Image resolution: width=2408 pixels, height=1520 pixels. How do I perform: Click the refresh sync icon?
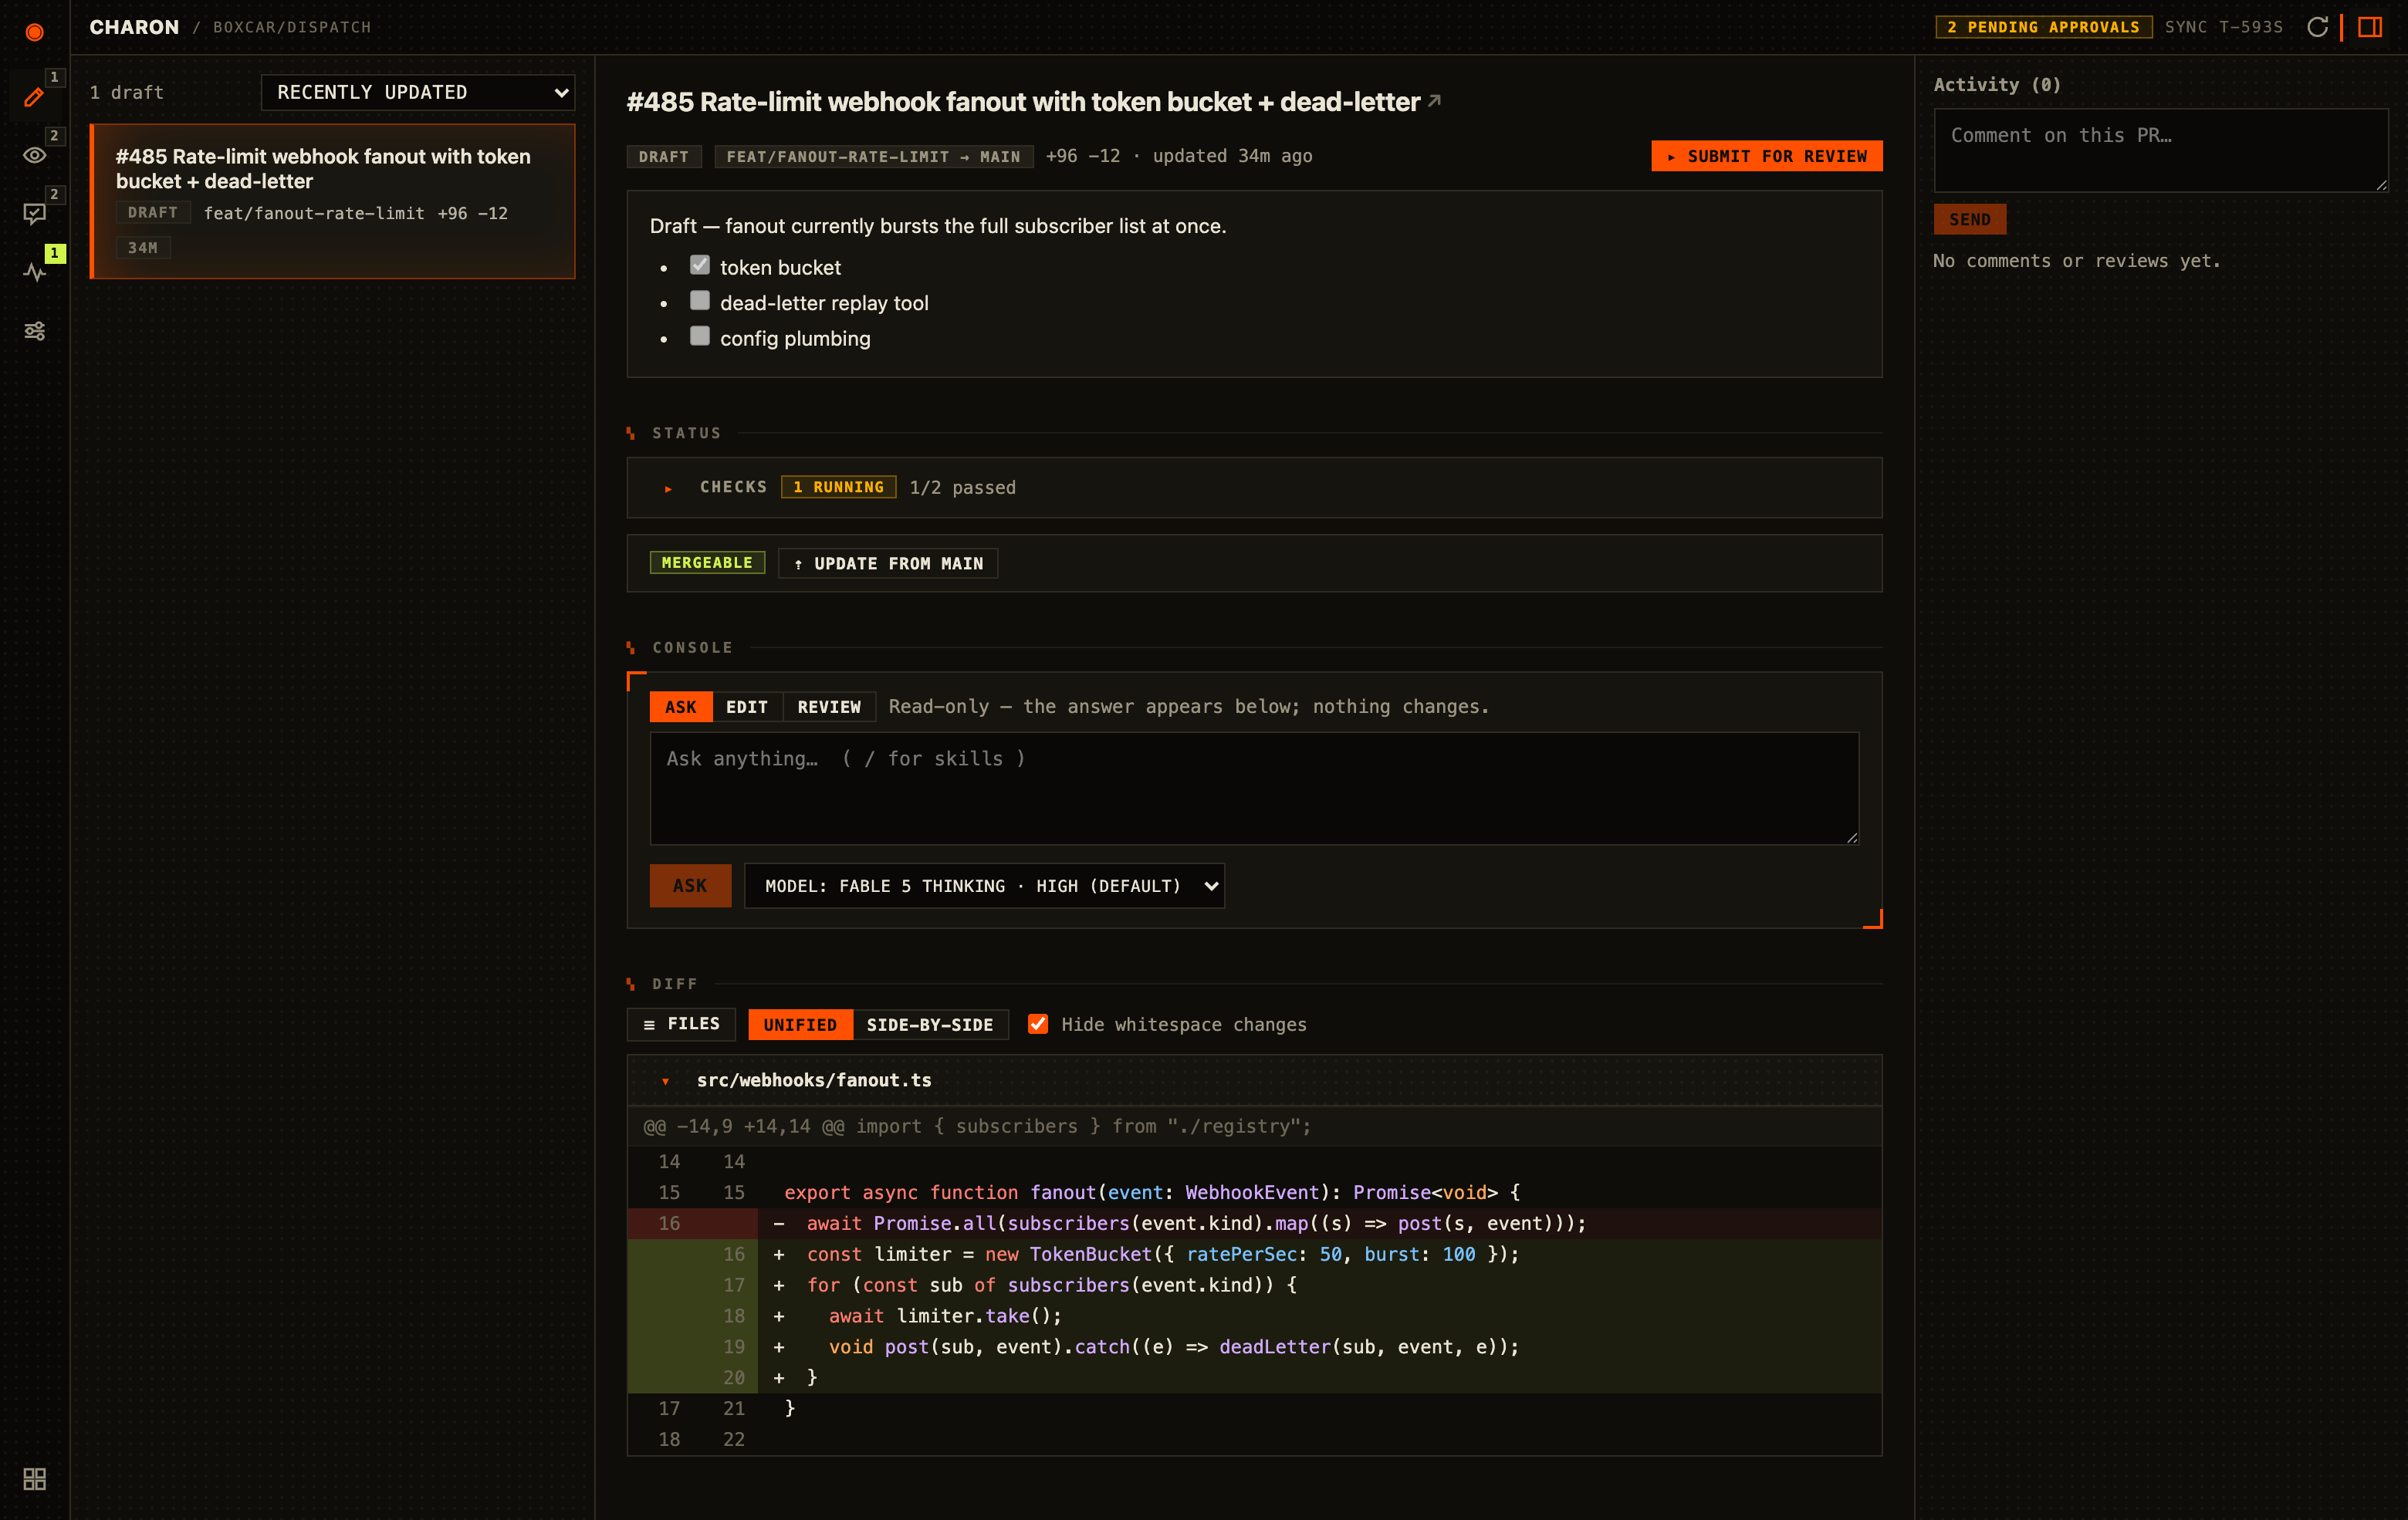pos(2317,27)
